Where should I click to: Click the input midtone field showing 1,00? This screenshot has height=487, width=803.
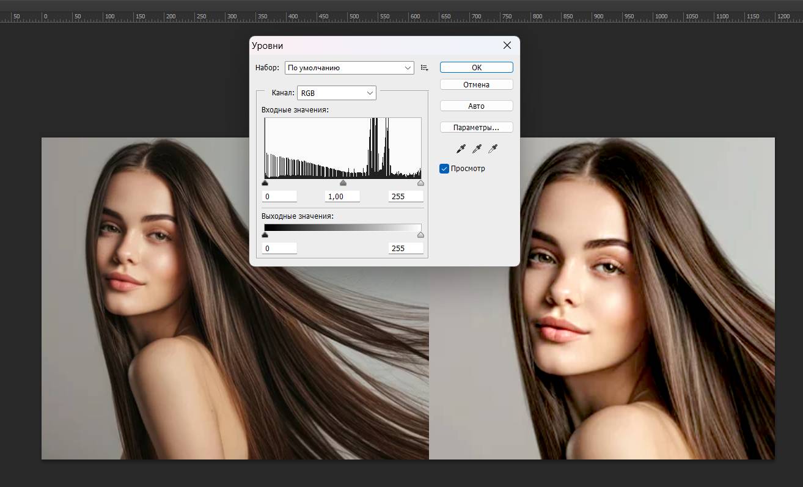[x=342, y=196]
